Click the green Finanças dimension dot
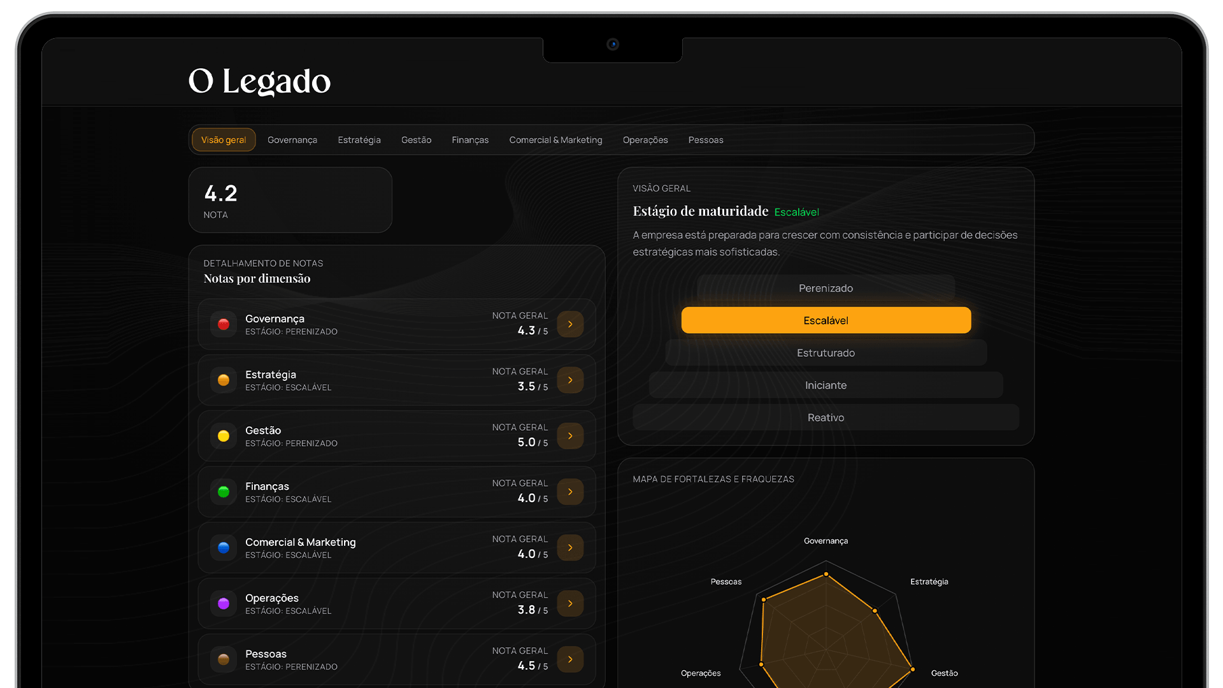 pyautogui.click(x=224, y=492)
